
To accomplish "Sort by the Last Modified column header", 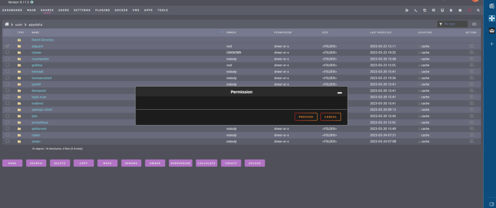I will tap(380, 33).
